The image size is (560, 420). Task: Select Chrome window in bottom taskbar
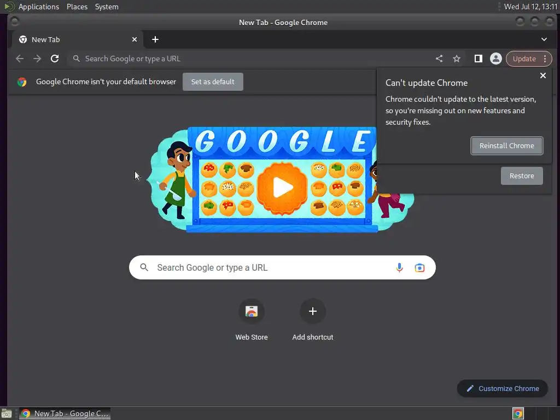(x=65, y=413)
